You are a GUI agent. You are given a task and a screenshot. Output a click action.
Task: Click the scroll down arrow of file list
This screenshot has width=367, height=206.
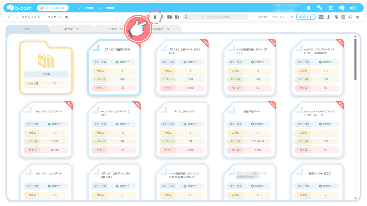[x=355, y=198]
